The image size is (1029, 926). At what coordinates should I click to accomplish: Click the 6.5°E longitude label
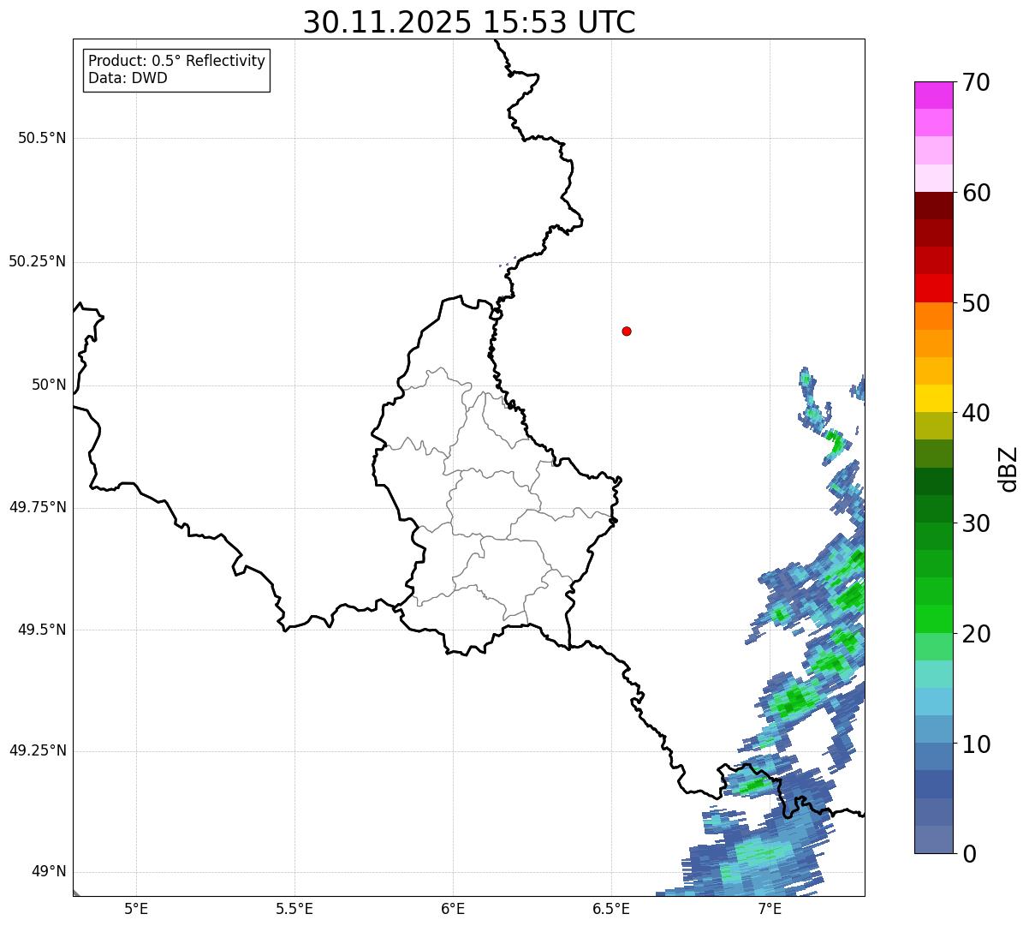point(611,908)
